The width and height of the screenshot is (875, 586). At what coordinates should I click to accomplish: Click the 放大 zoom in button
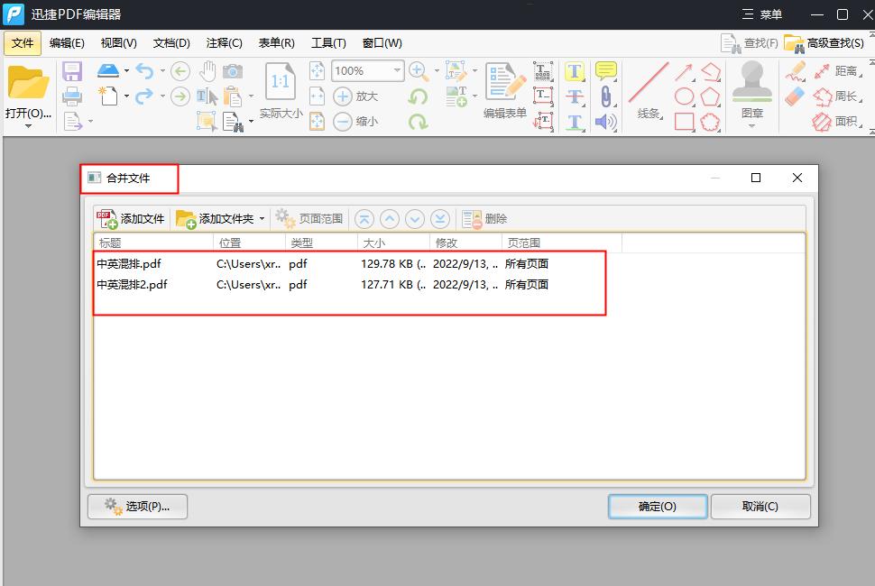tap(356, 96)
